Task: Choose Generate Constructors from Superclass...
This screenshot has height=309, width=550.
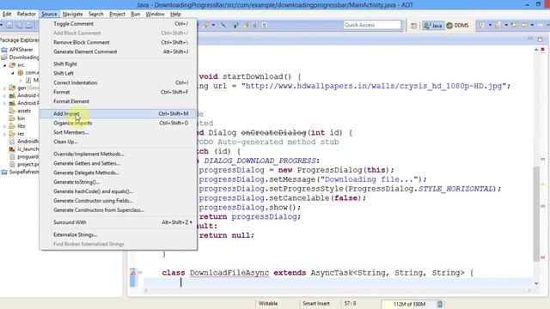Action: point(119,210)
